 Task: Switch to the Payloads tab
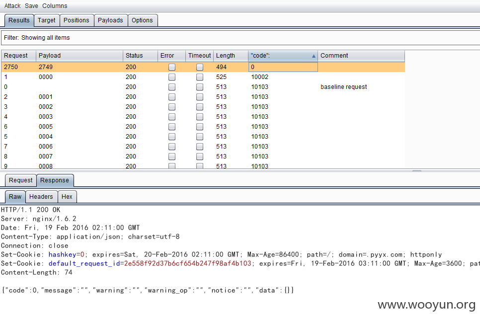click(x=110, y=20)
